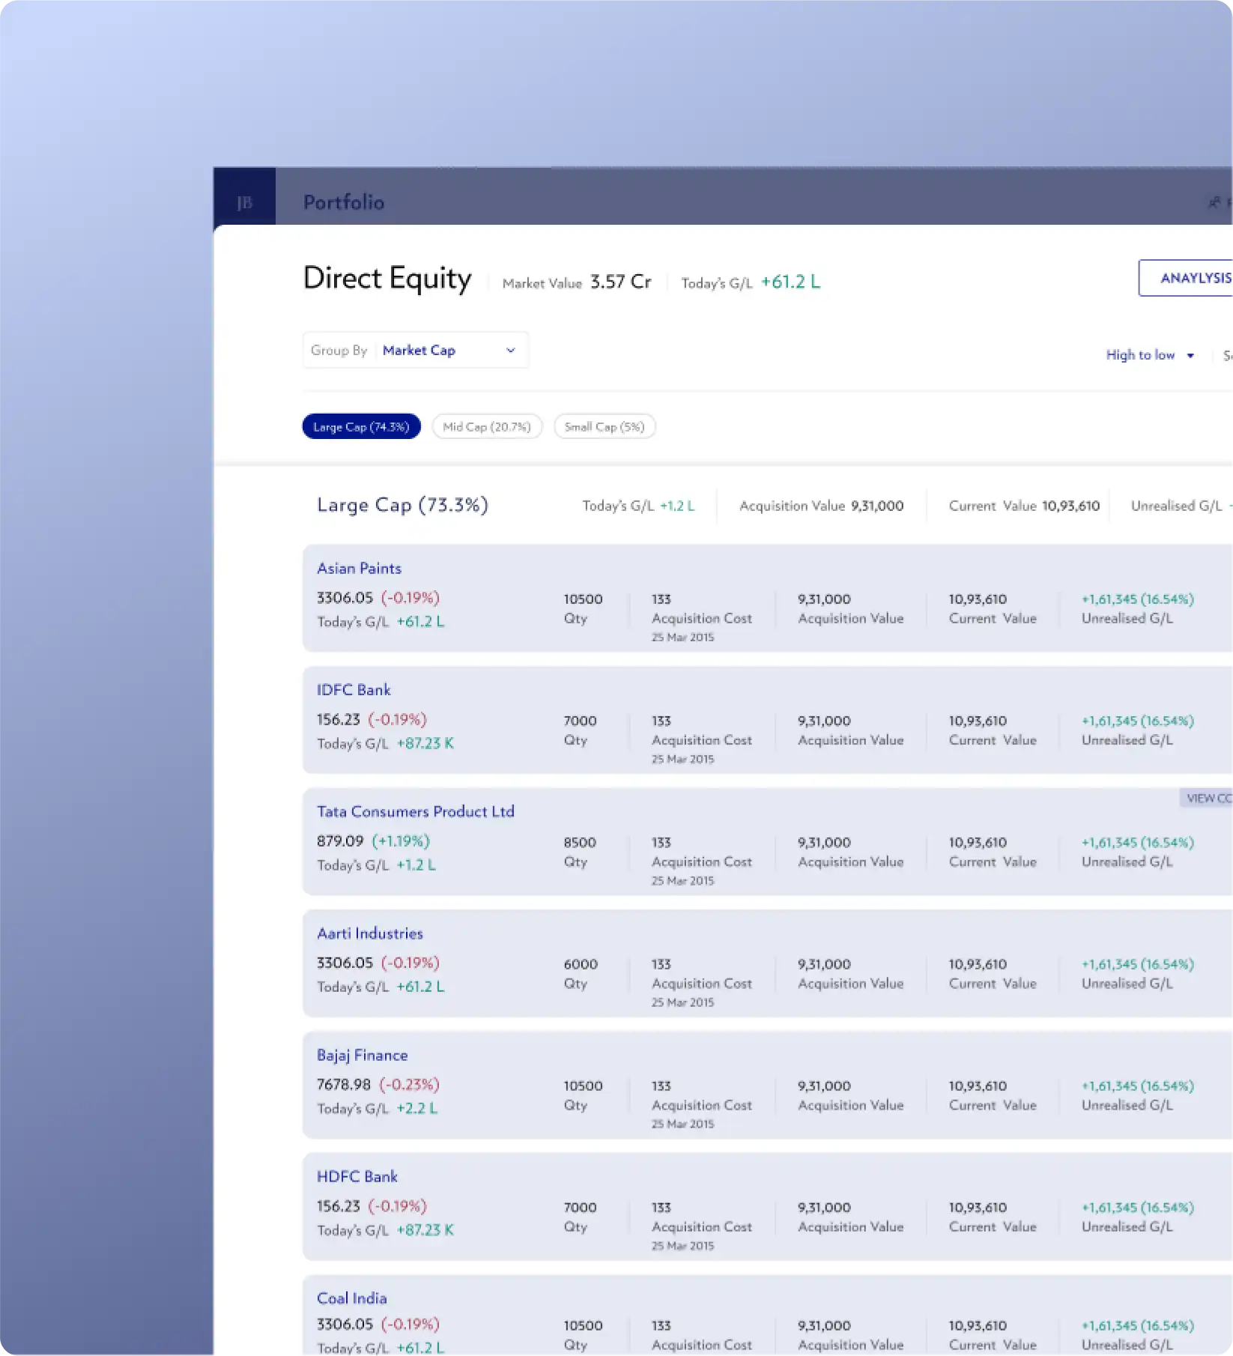Image resolution: width=1233 pixels, height=1356 pixels.
Task: Click Coal India price 3306.05
Action: coord(345,1324)
